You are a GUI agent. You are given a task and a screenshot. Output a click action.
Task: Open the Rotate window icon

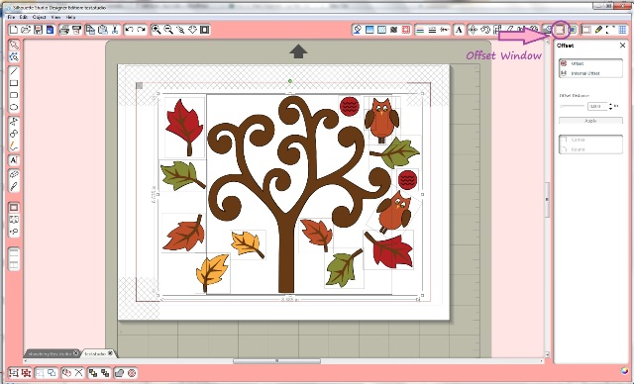[x=485, y=30]
